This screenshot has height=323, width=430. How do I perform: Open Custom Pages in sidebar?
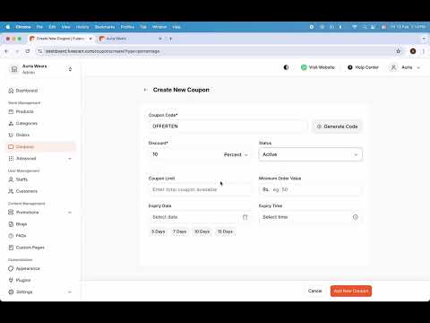[26, 248]
